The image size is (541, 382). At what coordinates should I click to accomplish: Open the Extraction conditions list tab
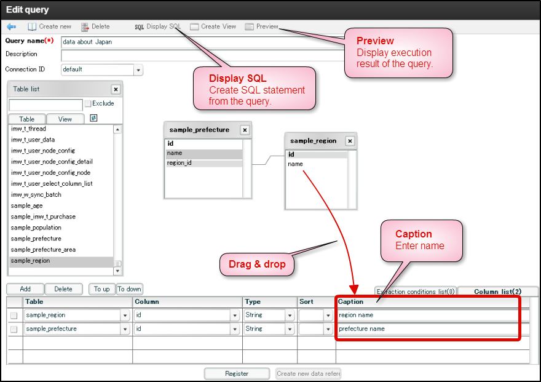click(x=417, y=291)
